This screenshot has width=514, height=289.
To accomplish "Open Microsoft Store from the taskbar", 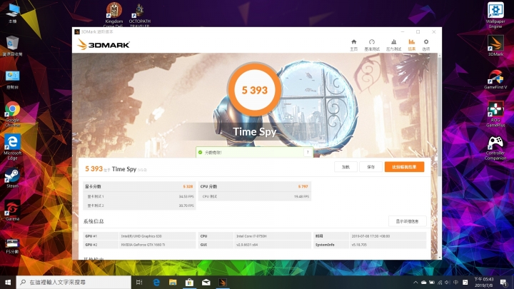I will click(x=189, y=282).
